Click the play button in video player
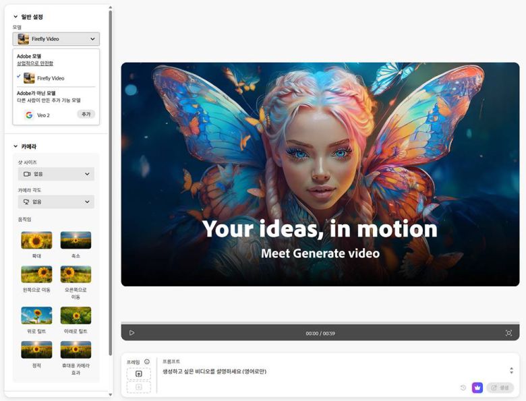 pos(131,333)
